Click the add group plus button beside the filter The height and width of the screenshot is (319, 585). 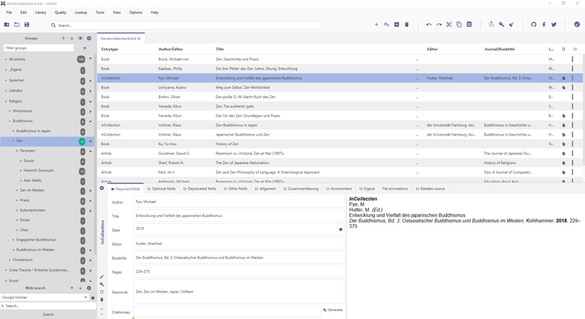pyautogui.click(x=84, y=48)
